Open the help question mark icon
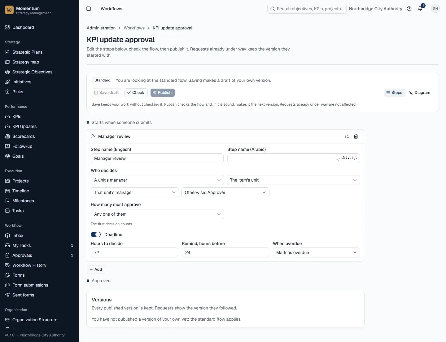 409,9
